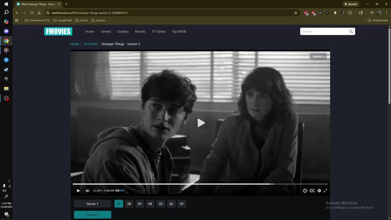391x220 pixels.
Task: Open Google Stuff bookmark folder
Action: point(63,20)
